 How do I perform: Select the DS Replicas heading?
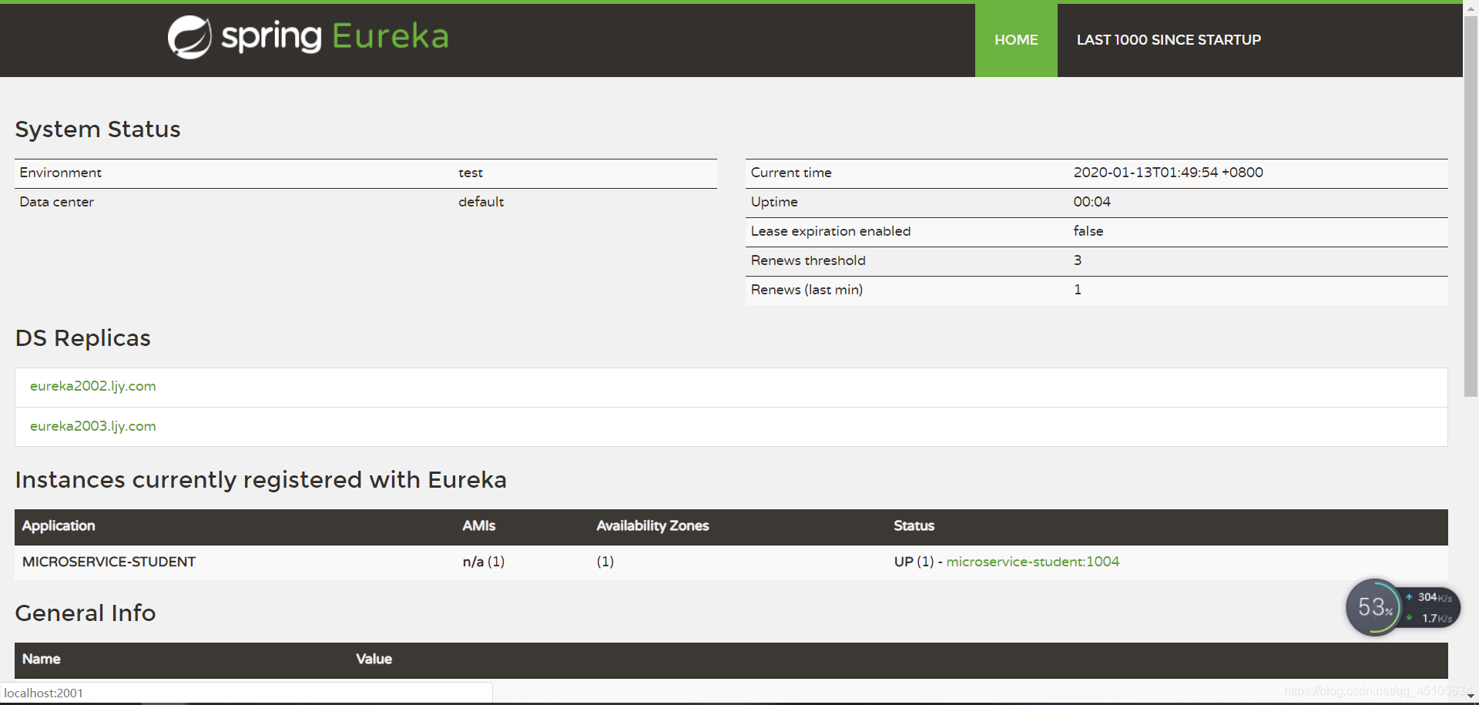83,338
